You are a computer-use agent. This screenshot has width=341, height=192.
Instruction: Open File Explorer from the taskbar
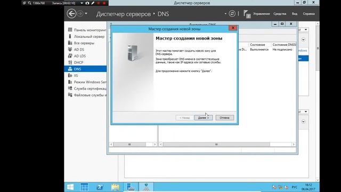point(115,187)
